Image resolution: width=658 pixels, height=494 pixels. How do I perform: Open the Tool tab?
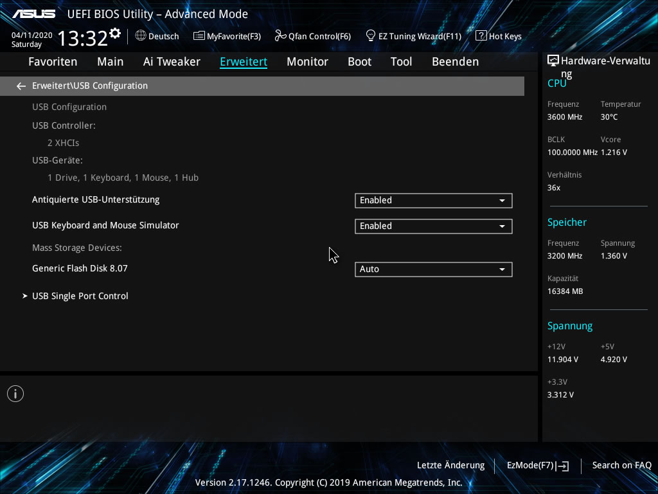[401, 62]
